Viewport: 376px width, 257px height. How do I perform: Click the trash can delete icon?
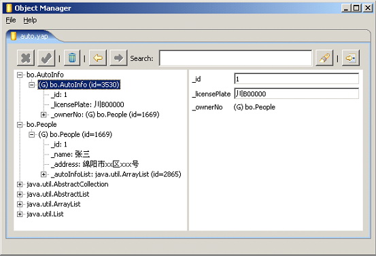pos(72,58)
